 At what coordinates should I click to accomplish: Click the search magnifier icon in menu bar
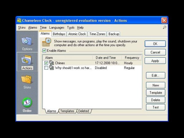pyautogui.click(x=164, y=28)
